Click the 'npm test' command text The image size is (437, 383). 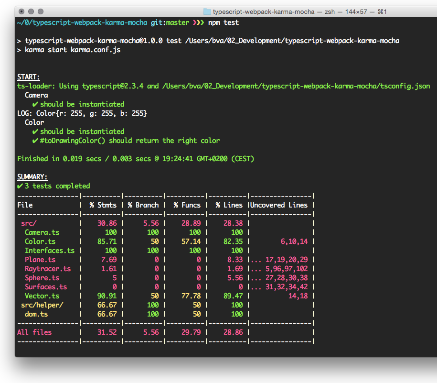coord(224,22)
